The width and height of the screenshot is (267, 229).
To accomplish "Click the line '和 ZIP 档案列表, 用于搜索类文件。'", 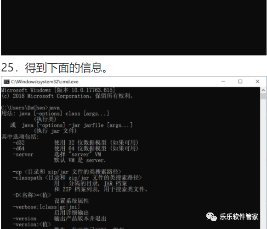I will 101,189.
